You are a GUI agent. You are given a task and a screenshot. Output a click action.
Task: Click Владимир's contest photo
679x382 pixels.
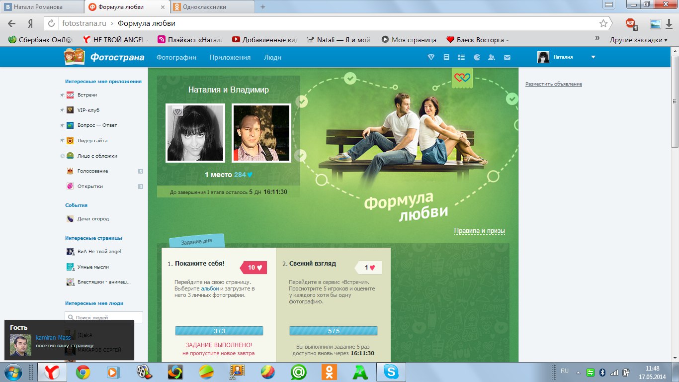261,133
